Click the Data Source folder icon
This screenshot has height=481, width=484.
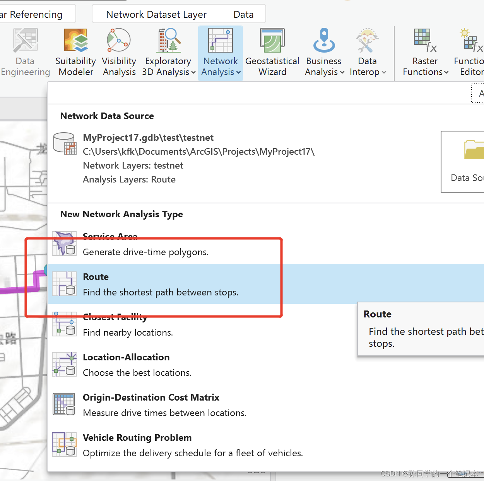pos(474,150)
